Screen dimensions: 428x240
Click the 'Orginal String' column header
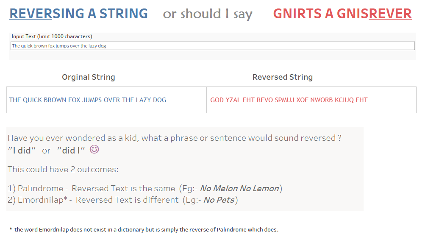[x=89, y=77]
